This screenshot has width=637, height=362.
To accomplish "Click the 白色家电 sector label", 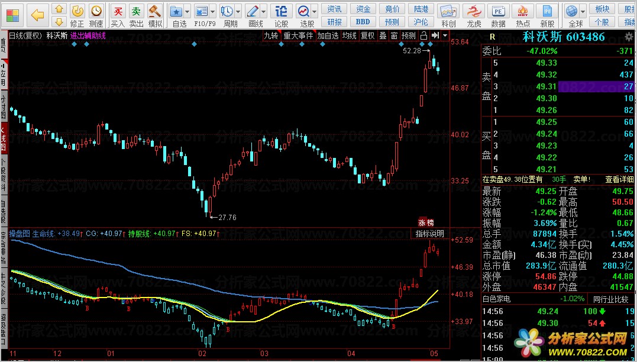I will tap(496, 299).
